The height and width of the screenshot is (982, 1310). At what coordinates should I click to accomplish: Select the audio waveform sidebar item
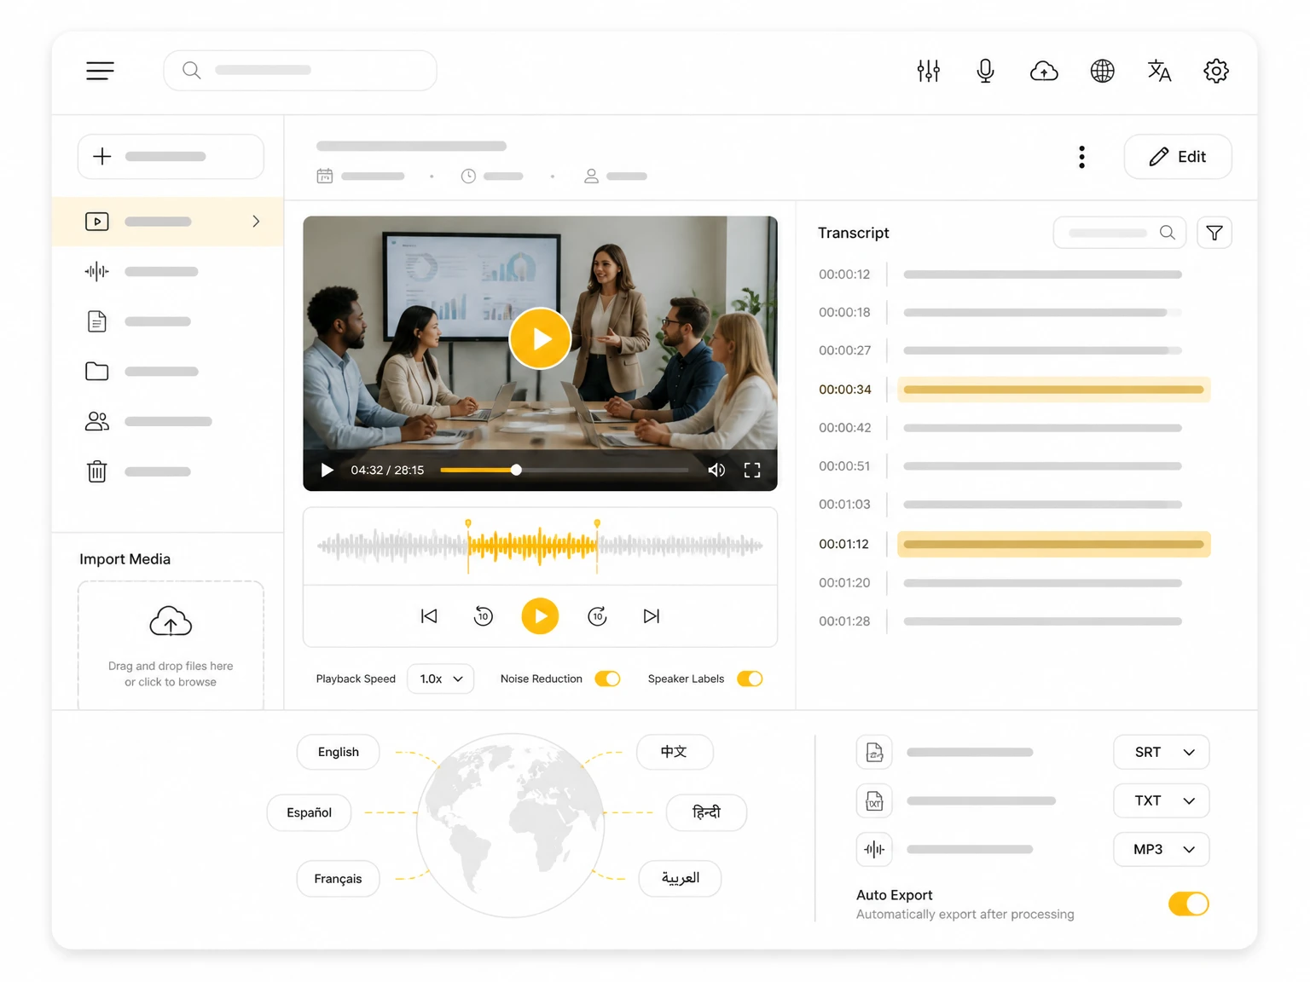click(167, 272)
